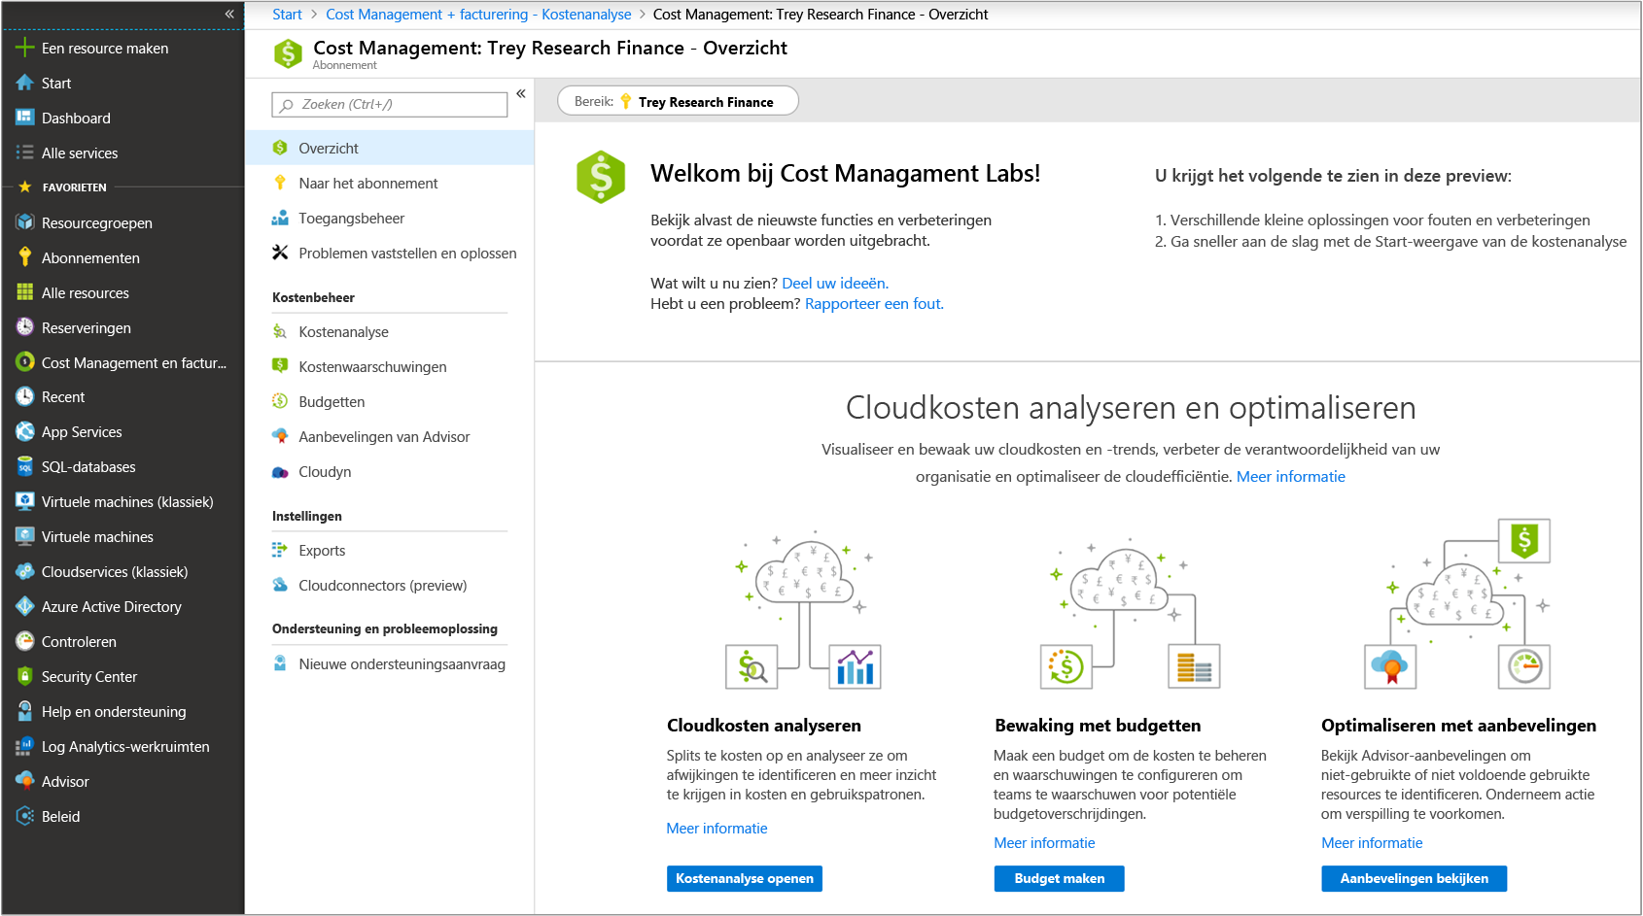
Task: Click the Reserveringen clock icon
Action: pos(24,327)
